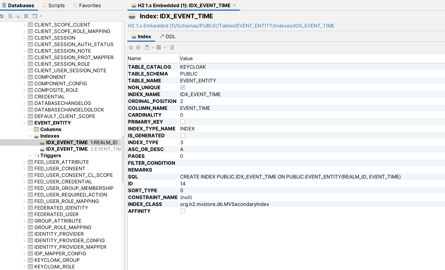Viewport: 445px width, 270px height.
Task: Expand the Triggers node under EVENT_ENTITY
Action: [30, 155]
